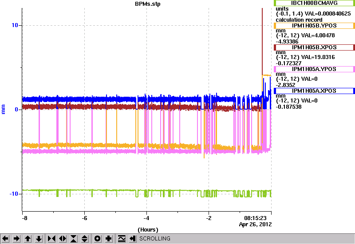Click the -8 tick label on the time axis
The image size is (355, 244).
pos(25,218)
